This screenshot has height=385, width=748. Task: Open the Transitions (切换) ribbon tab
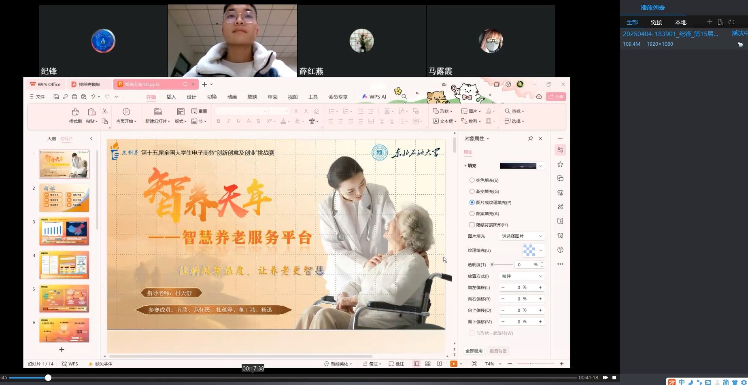(x=212, y=97)
